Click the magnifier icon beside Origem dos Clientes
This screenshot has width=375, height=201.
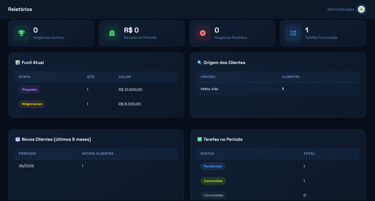click(200, 63)
